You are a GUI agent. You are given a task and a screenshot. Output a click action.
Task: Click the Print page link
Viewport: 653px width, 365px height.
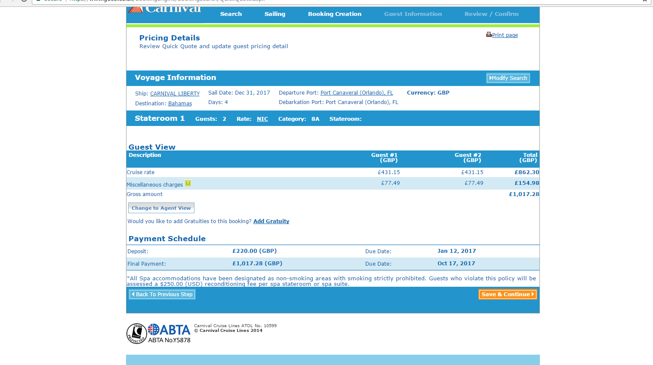click(x=505, y=35)
